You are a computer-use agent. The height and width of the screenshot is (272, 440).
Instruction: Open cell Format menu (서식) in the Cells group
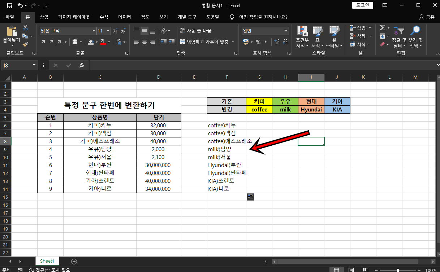point(360,44)
